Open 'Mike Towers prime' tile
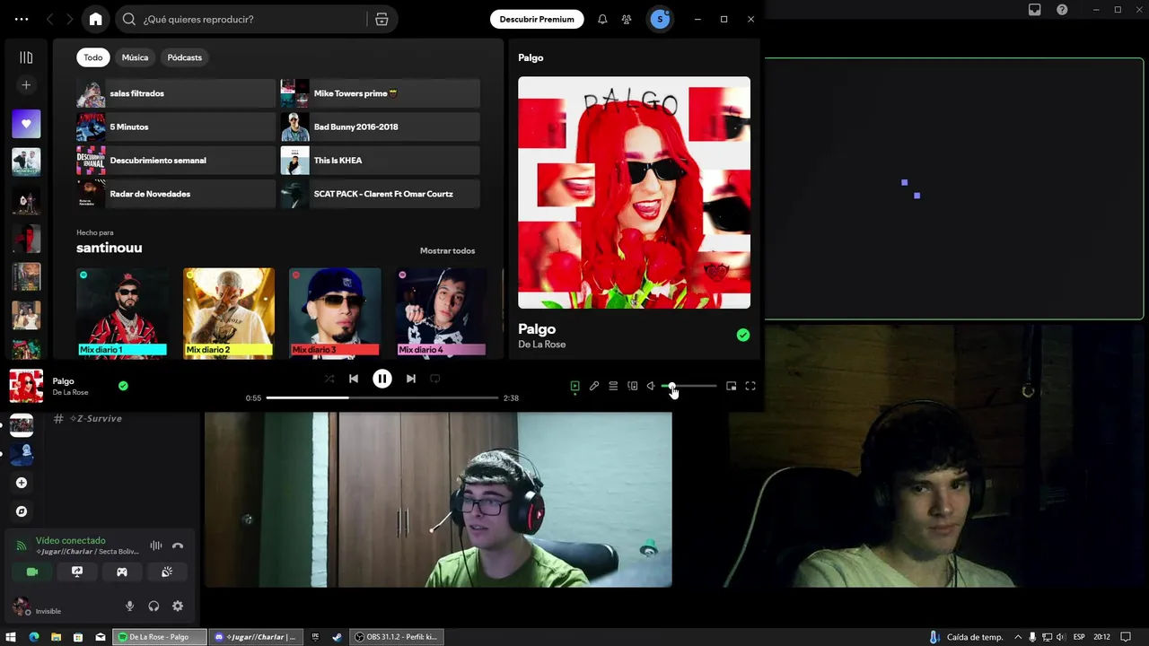 (x=381, y=93)
